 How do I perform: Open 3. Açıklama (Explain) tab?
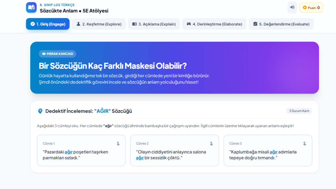[x=154, y=24]
